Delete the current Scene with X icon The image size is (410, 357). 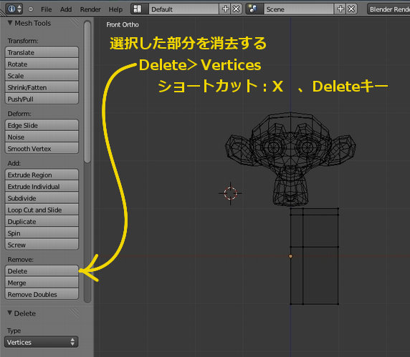point(351,9)
